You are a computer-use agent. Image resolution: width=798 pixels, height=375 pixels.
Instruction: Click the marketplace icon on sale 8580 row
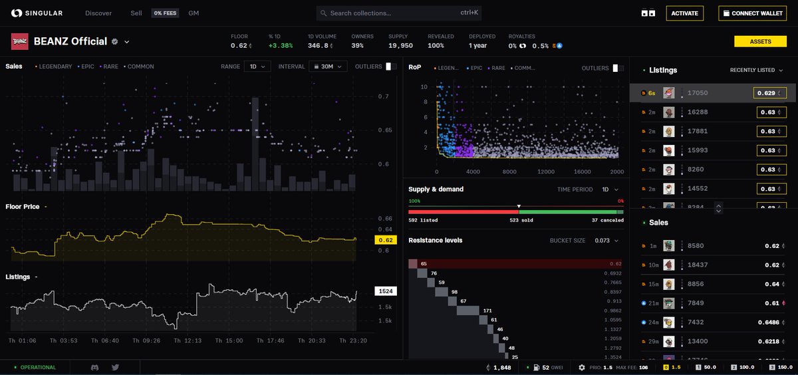tap(643, 246)
